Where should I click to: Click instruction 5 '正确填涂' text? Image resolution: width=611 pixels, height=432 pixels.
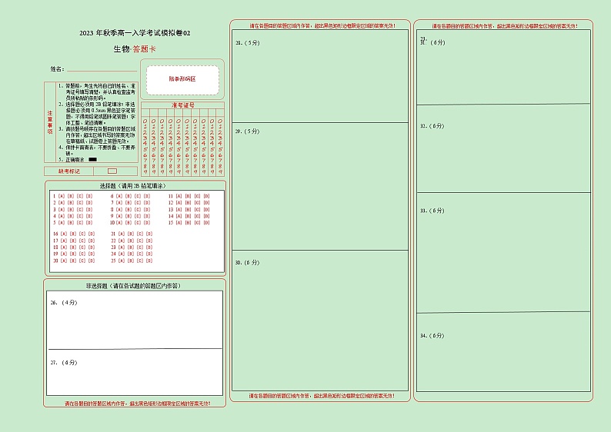coord(75,160)
